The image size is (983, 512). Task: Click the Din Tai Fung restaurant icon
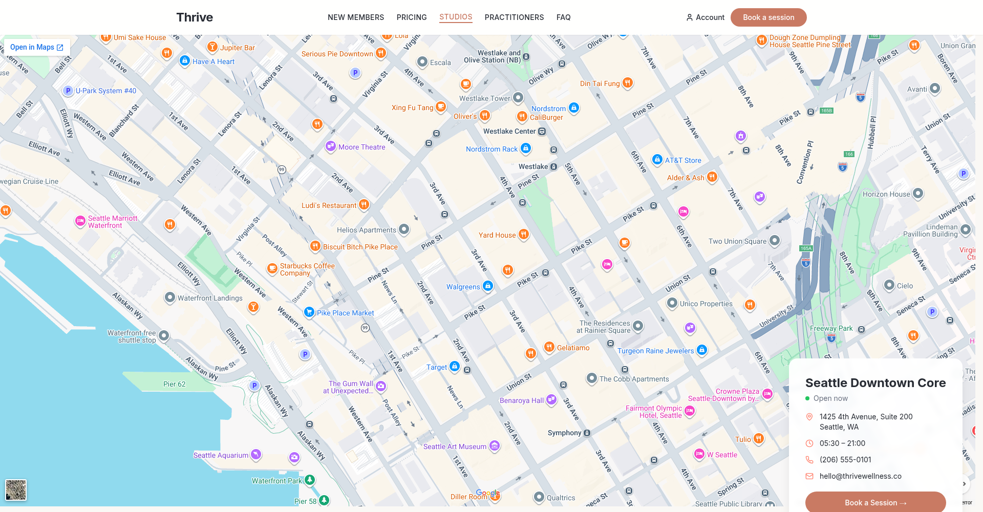click(x=628, y=82)
